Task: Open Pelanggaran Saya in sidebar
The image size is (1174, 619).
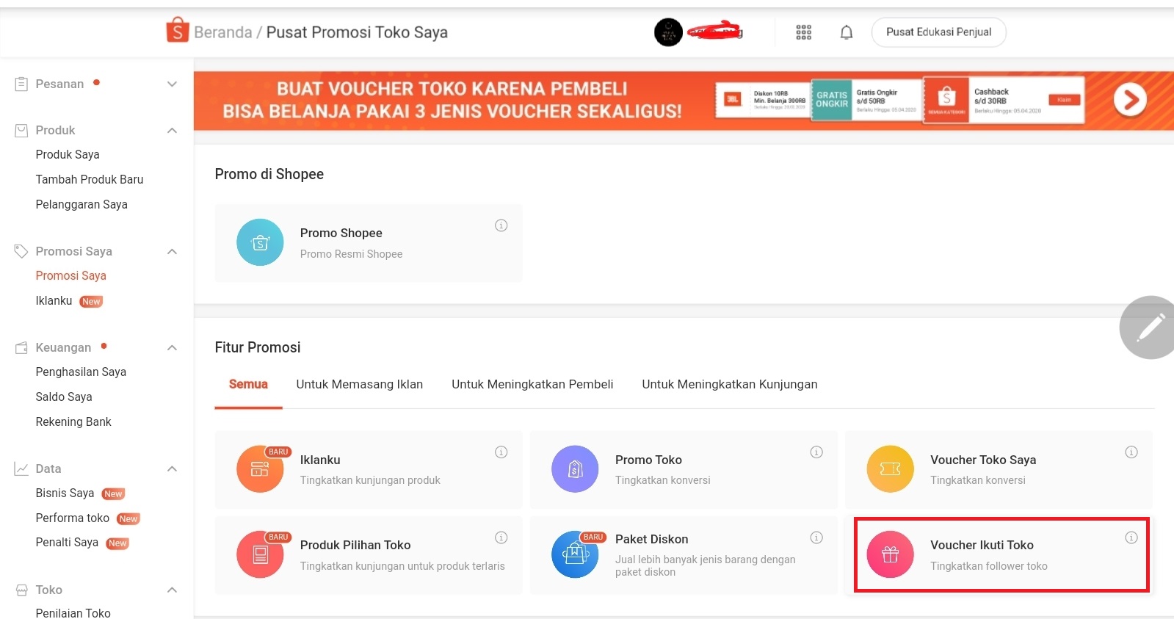Action: coord(81,204)
